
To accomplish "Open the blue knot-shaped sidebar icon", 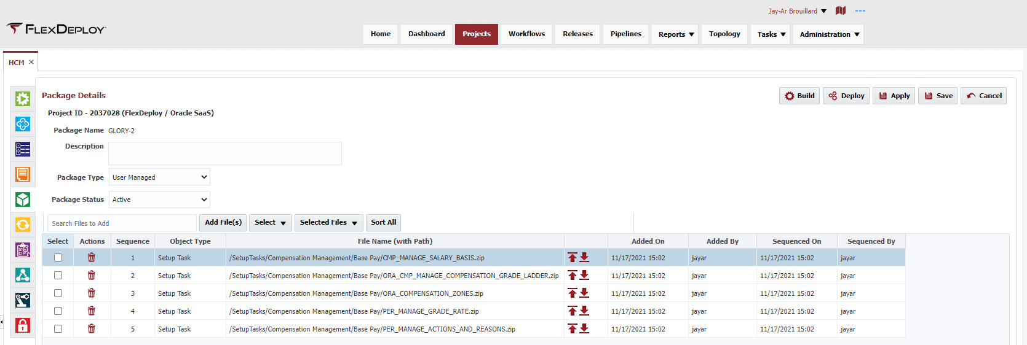I will pyautogui.click(x=23, y=124).
